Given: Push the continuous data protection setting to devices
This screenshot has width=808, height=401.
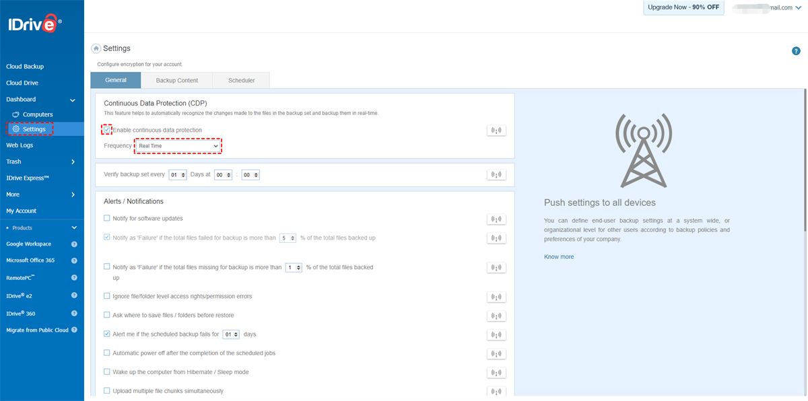Looking at the screenshot, I should tap(496, 131).
